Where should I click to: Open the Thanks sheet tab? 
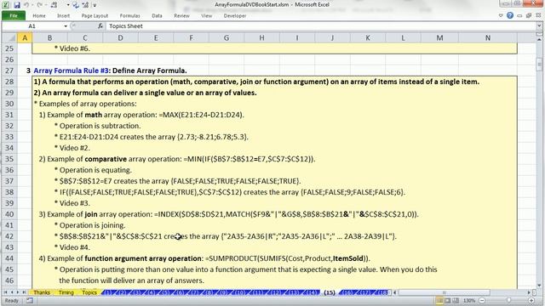click(x=42, y=292)
